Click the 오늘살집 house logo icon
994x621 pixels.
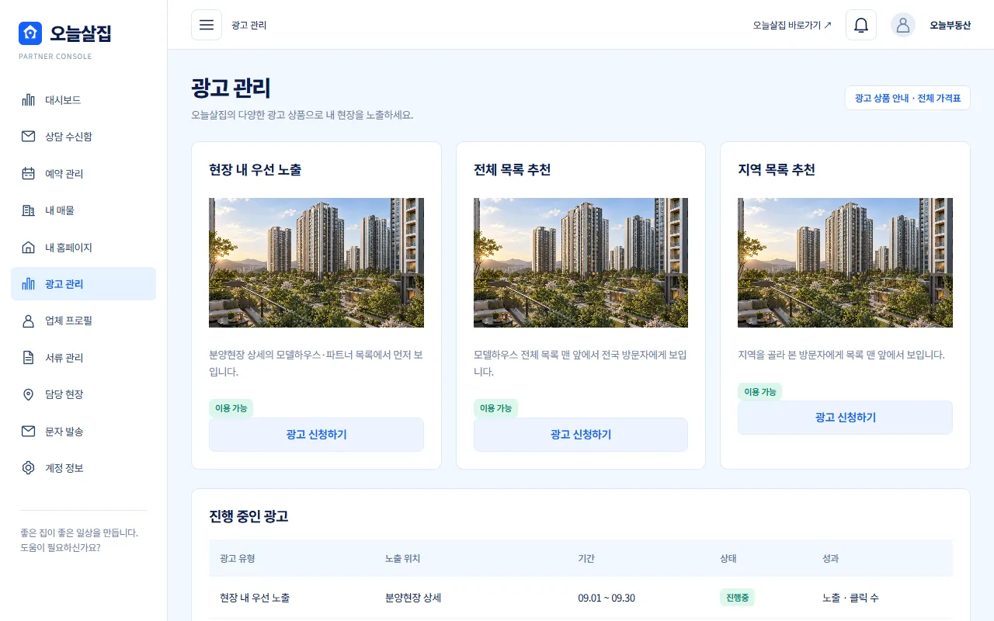30,33
